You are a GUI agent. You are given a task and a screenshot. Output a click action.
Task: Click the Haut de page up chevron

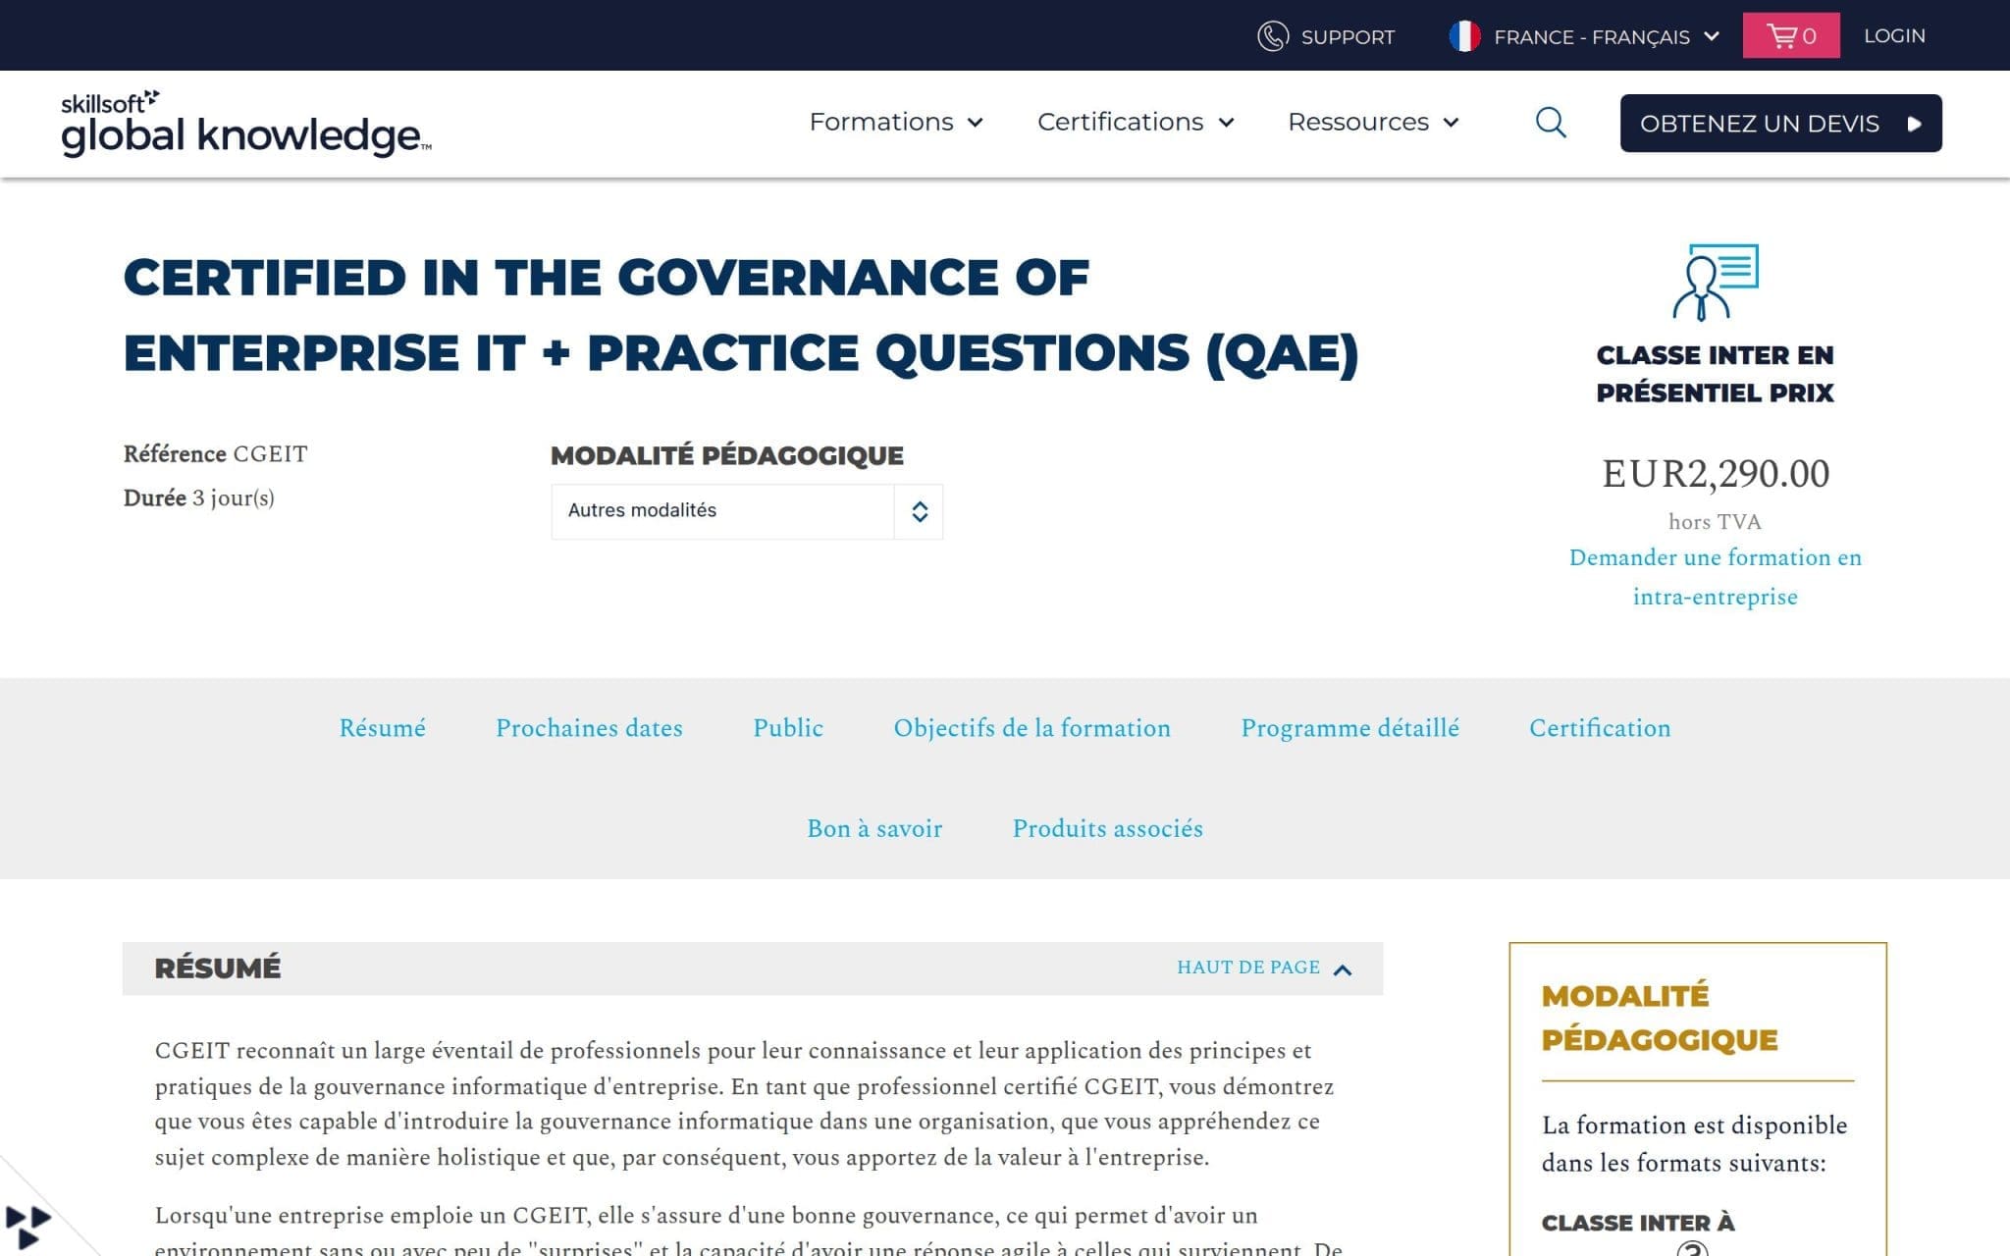(1343, 969)
